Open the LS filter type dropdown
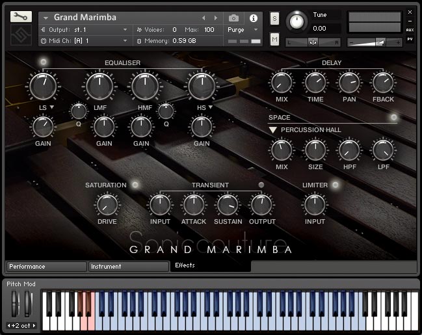 click(x=52, y=107)
